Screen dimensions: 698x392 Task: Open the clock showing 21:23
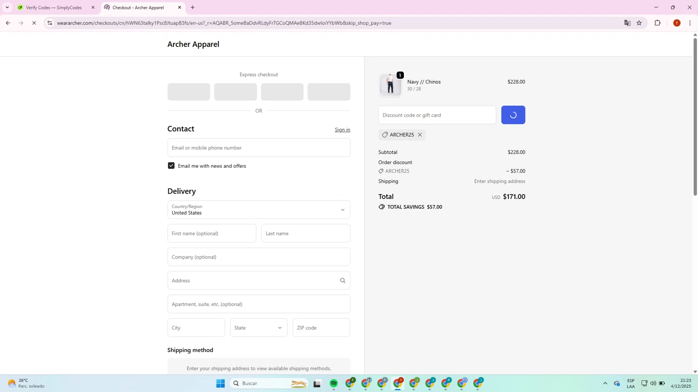[681, 384]
